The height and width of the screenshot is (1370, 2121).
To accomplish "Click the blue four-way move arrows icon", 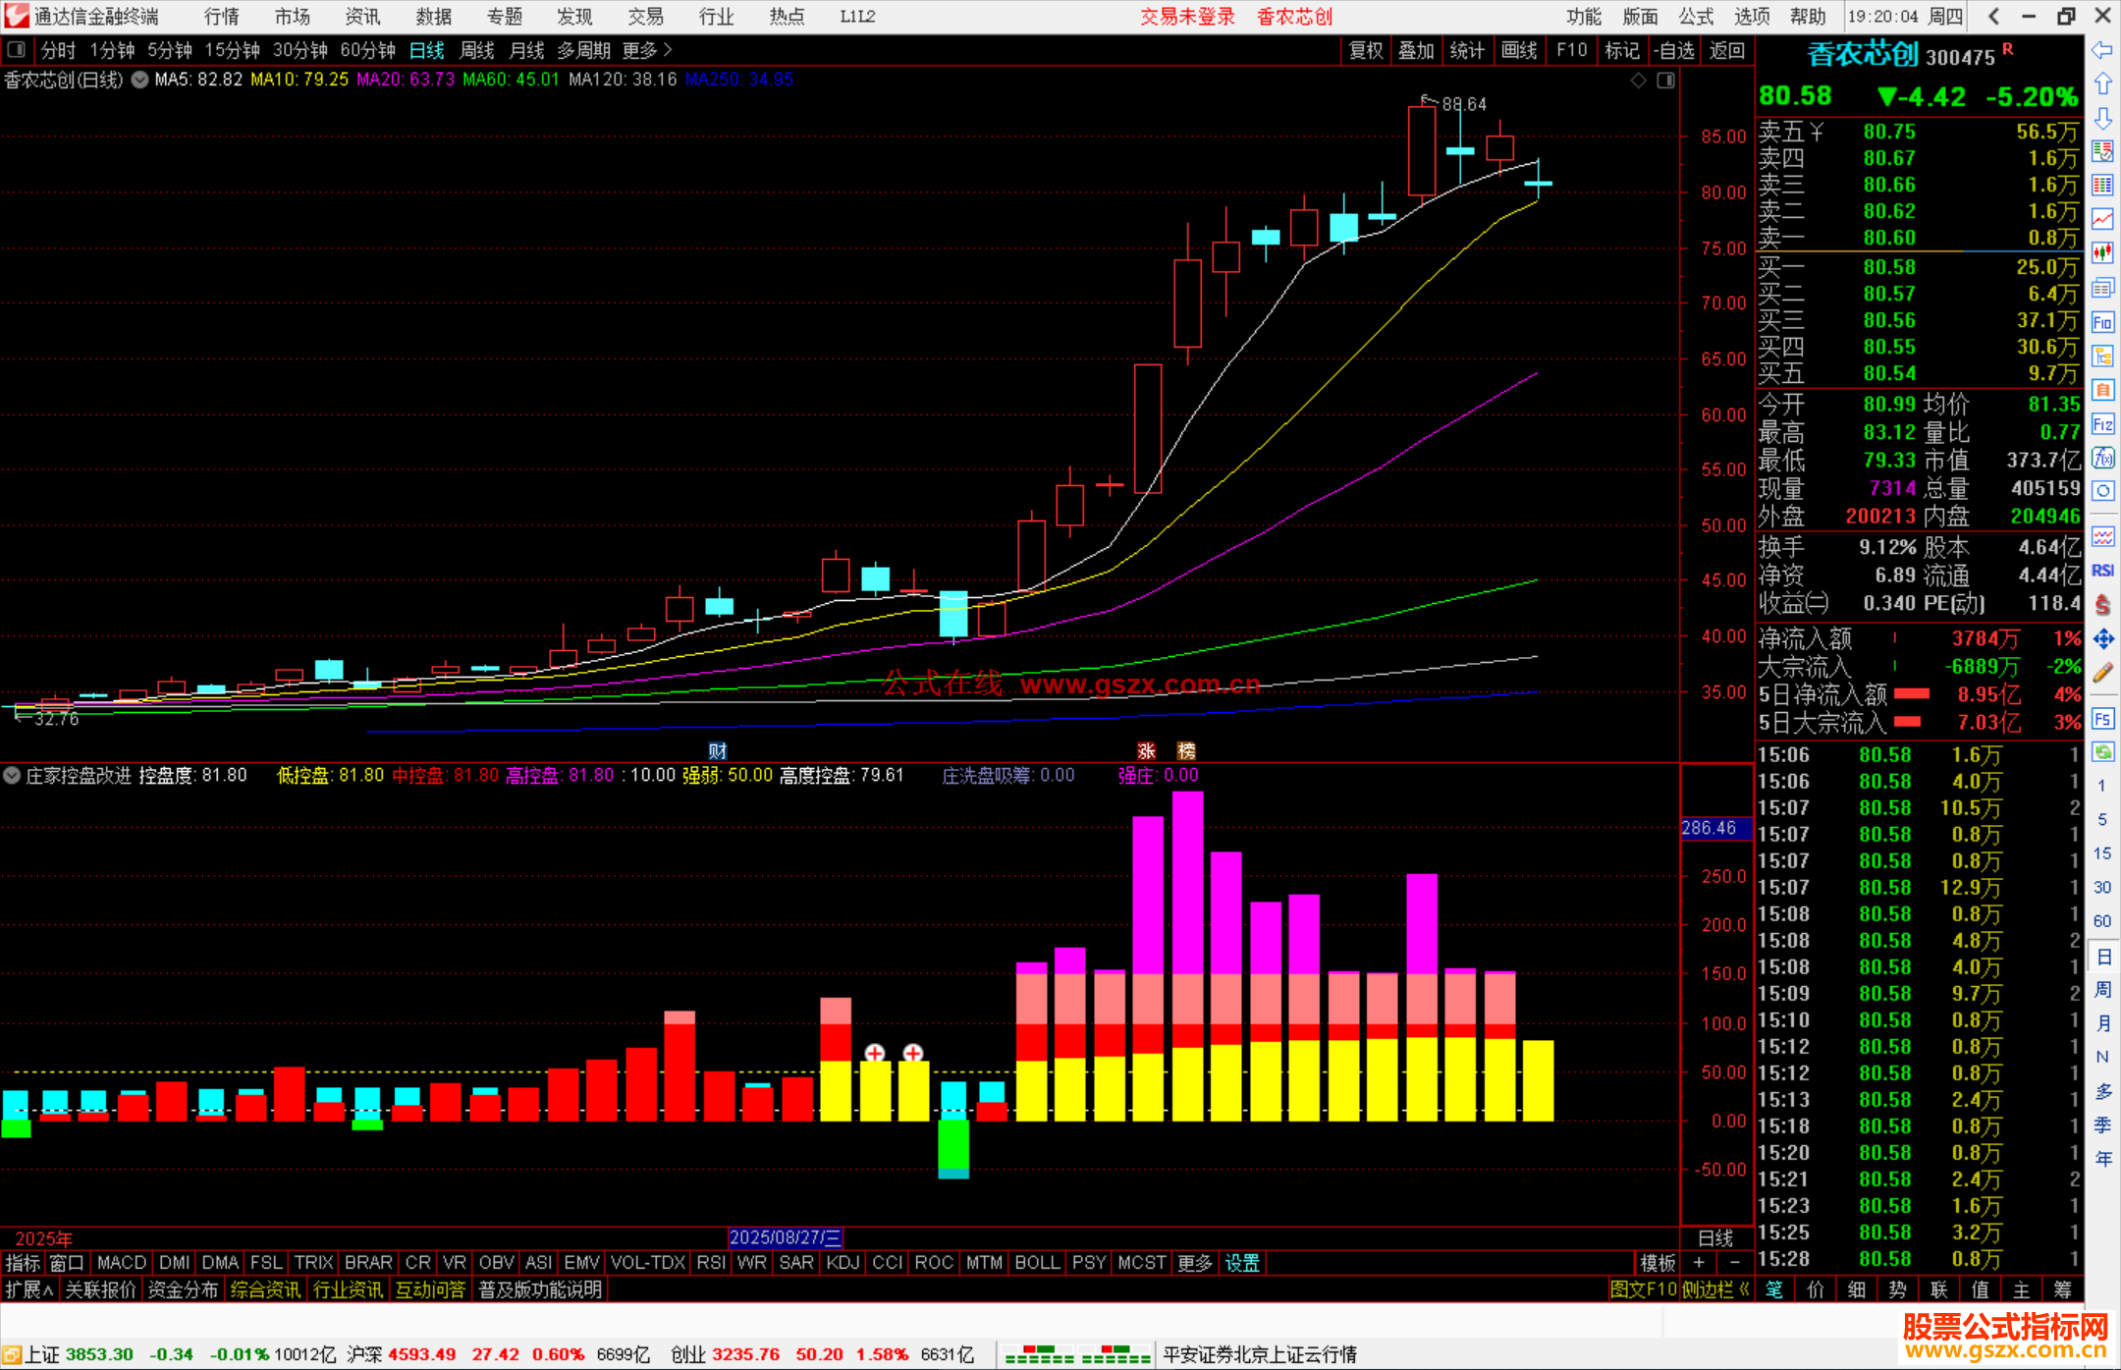I will (2102, 638).
